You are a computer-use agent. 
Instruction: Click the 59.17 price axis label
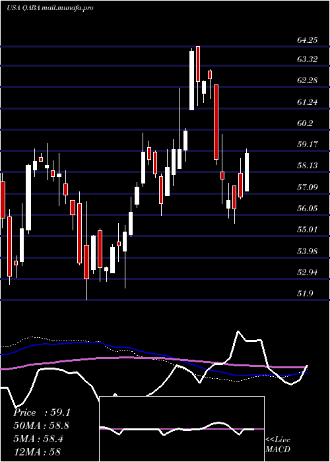[307, 145]
